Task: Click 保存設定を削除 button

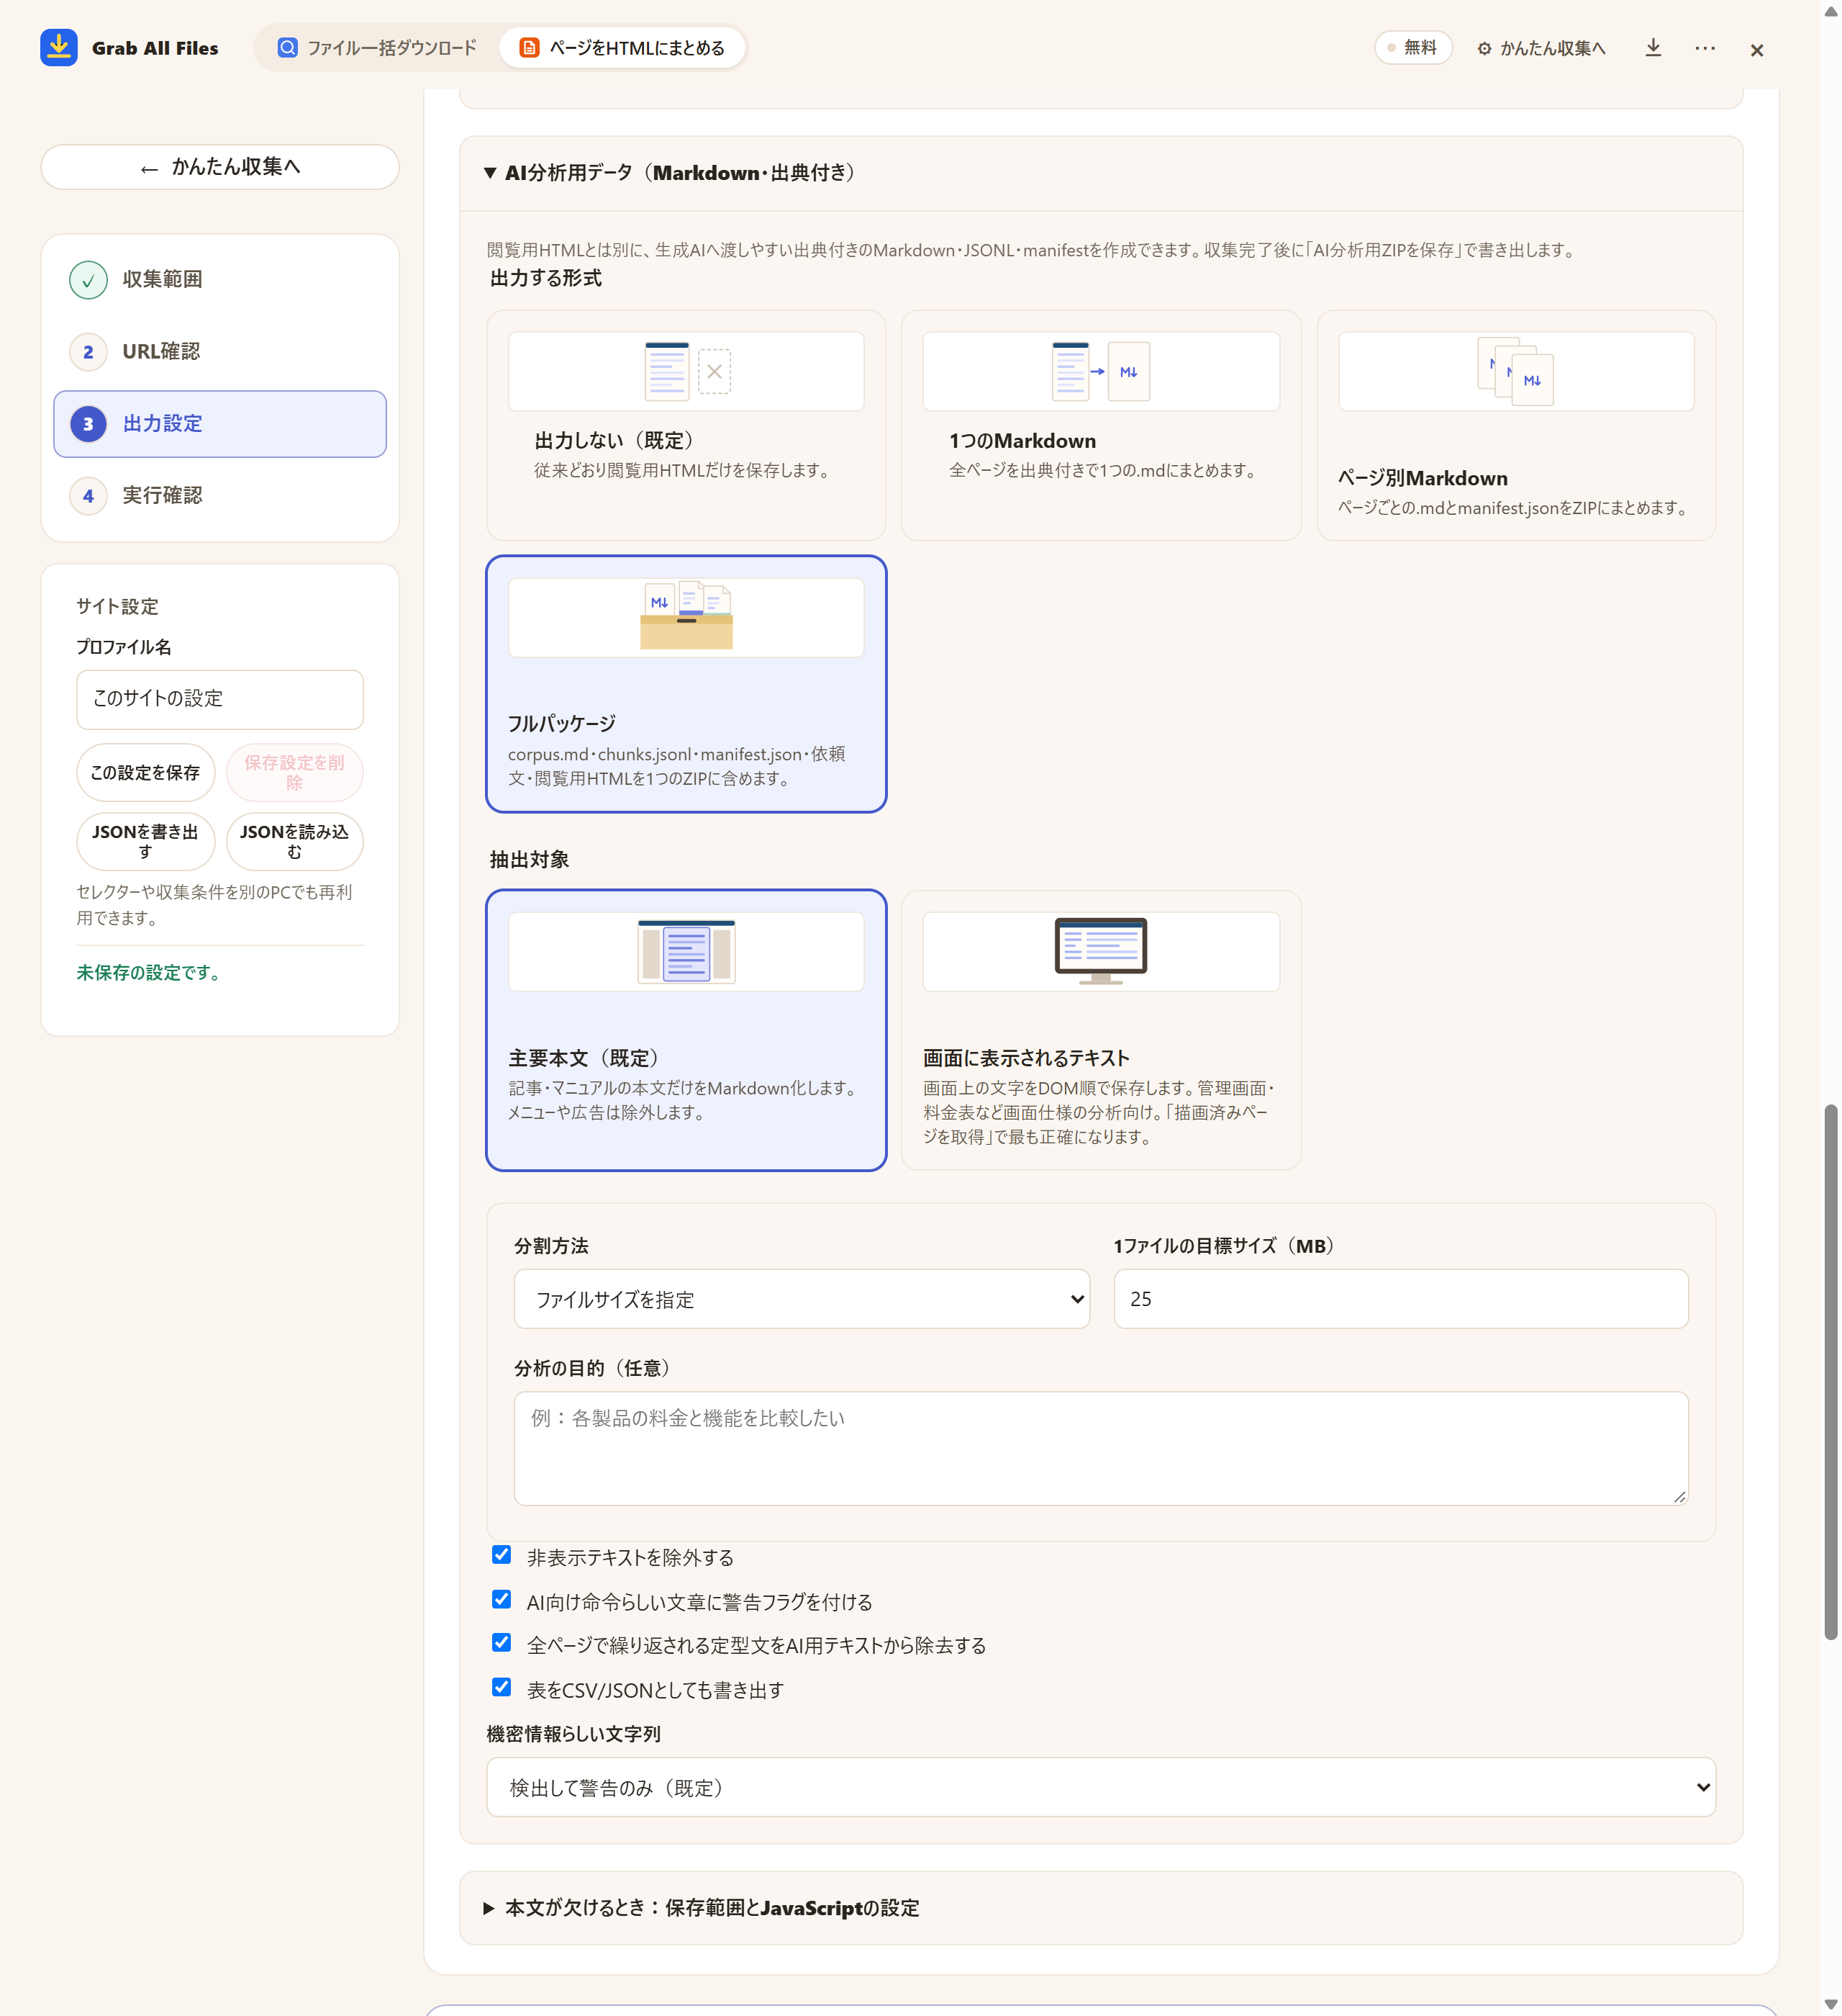Action: 295,772
